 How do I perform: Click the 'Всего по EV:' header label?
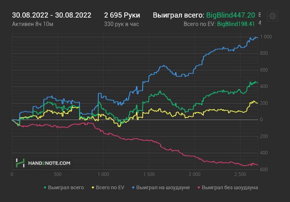point(199,24)
